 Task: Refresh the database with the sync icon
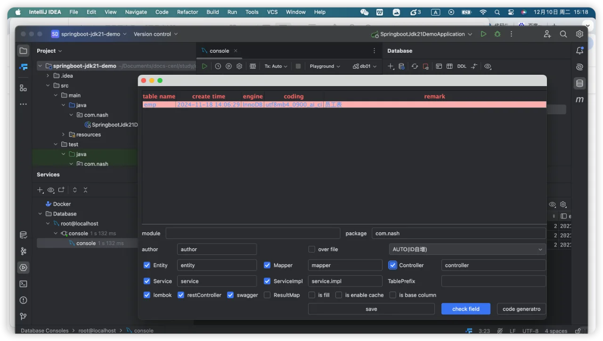coord(415,66)
